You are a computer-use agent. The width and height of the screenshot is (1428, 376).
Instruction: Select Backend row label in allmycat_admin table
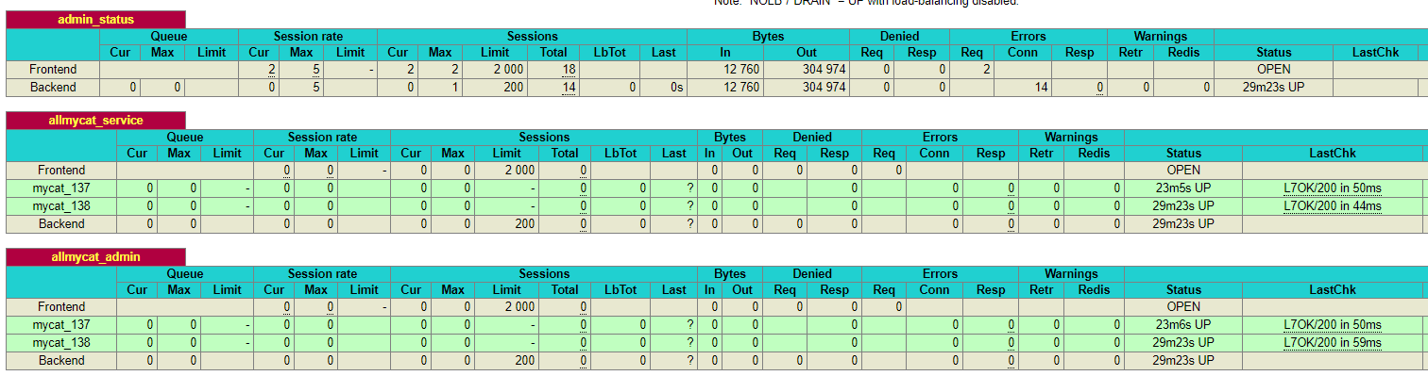[x=61, y=361]
